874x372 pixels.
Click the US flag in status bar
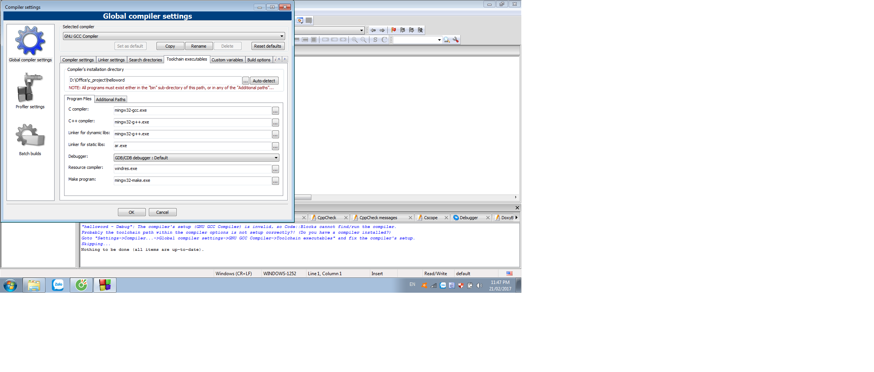(510, 273)
